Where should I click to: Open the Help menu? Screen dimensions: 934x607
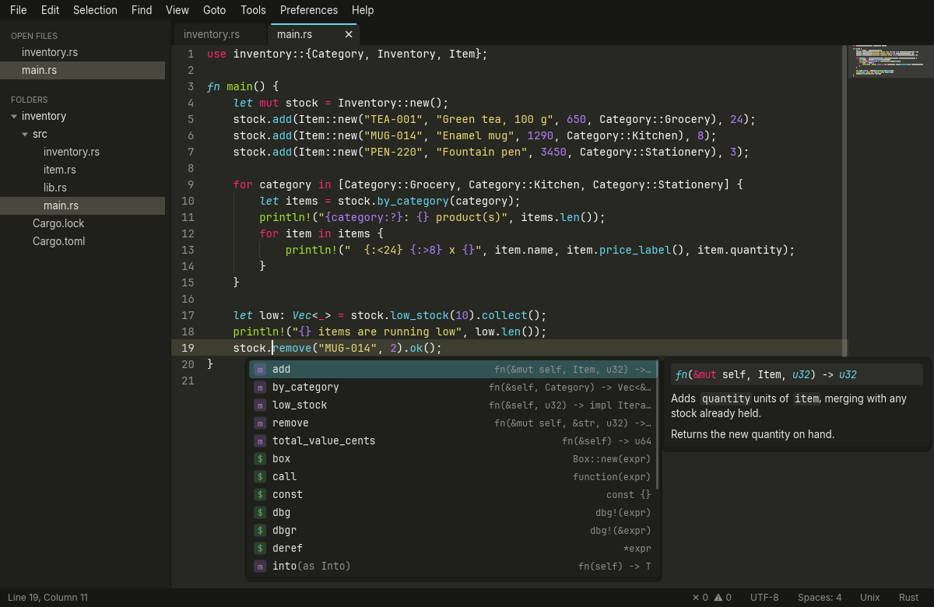click(363, 10)
